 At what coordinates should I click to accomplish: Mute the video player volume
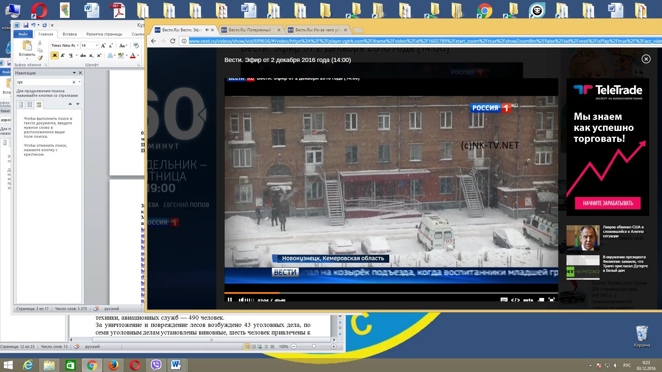241,300
